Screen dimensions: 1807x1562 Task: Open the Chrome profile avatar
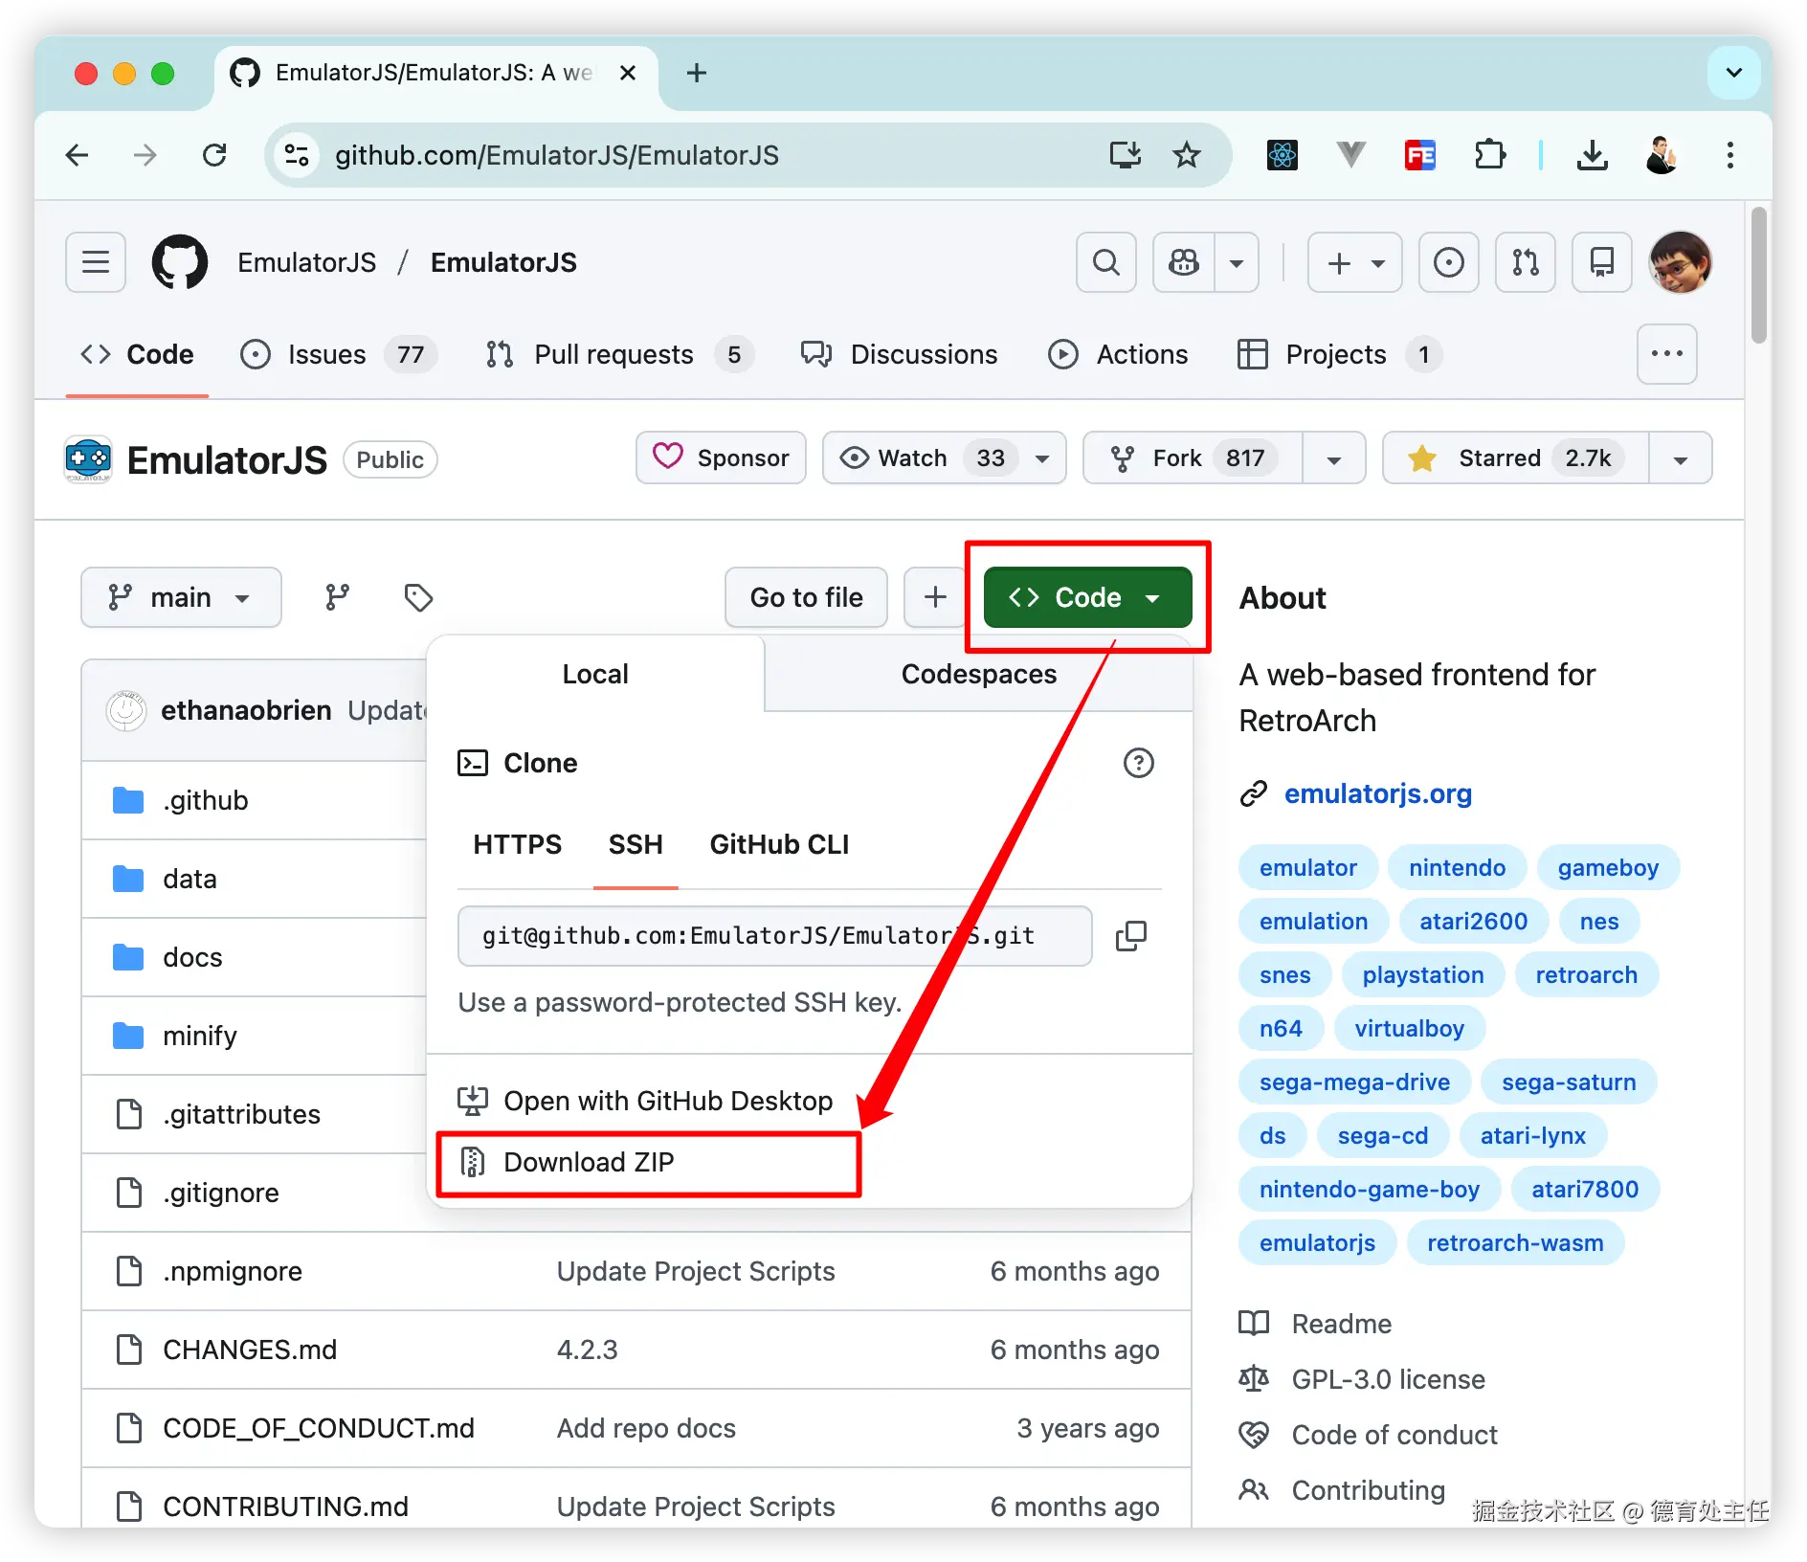[x=1662, y=155]
